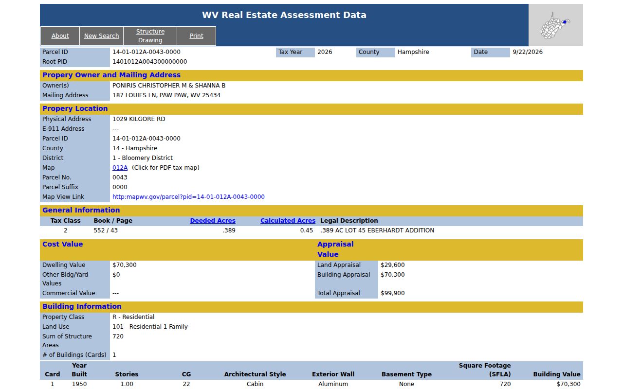Select the owner name PONIRIS CHRISTOPHER M & SHANNA B
Image resolution: width=623 pixels, height=389 pixels.
click(x=169, y=86)
